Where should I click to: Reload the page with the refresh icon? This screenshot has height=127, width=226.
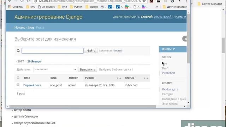(x=22, y=1)
